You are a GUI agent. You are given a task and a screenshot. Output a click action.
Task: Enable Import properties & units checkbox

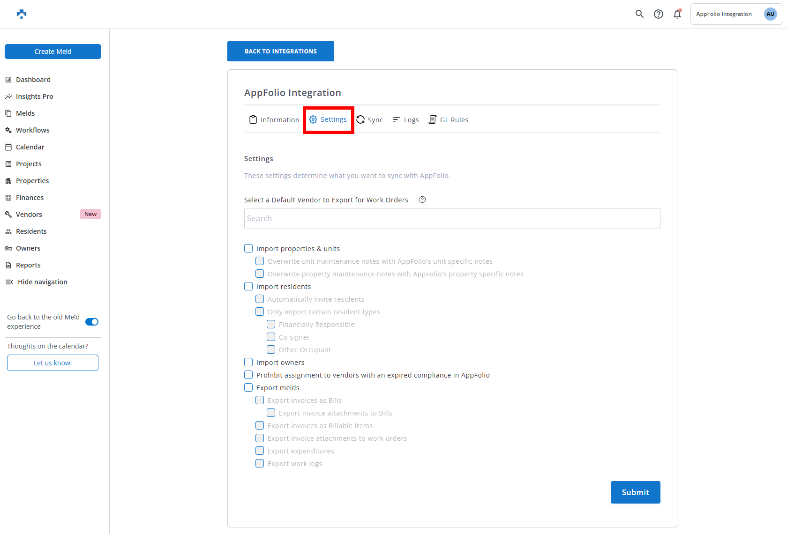pos(248,249)
